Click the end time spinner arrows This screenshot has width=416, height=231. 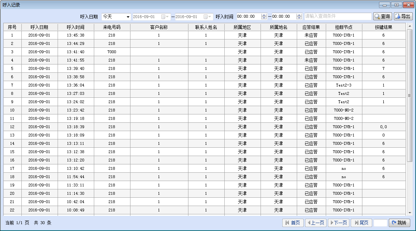299,17
